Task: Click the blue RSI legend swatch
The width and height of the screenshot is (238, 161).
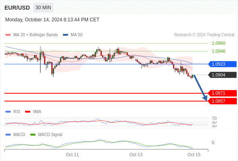Action: pos(8,112)
